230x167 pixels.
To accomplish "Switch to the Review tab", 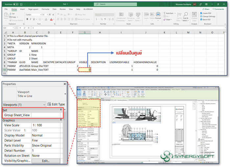I will pos(63,9).
